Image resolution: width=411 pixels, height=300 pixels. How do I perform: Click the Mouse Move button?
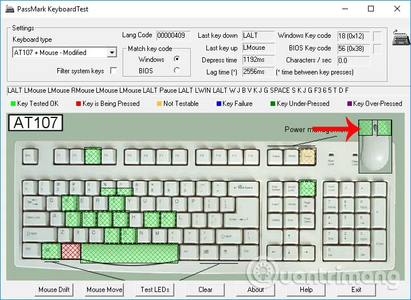click(104, 290)
